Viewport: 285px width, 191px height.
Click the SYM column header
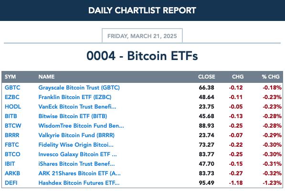(x=10, y=77)
